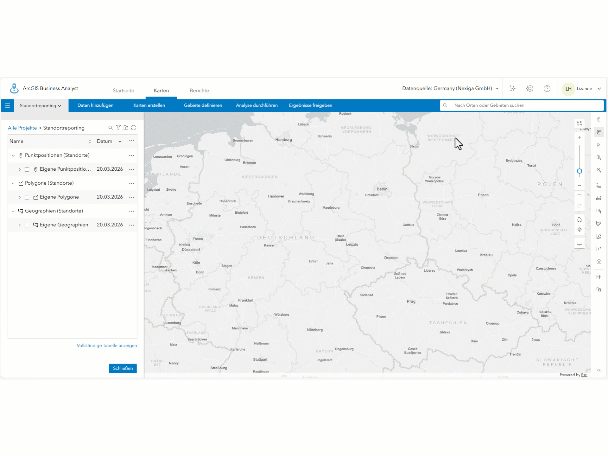This screenshot has width=608, height=456.
Task: Check the Eigene Polygone checkbox
Action: (x=27, y=197)
